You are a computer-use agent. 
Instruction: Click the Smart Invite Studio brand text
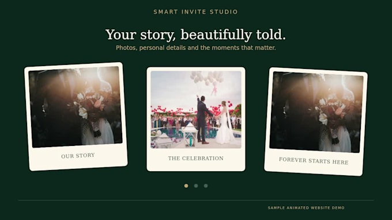tap(195, 11)
